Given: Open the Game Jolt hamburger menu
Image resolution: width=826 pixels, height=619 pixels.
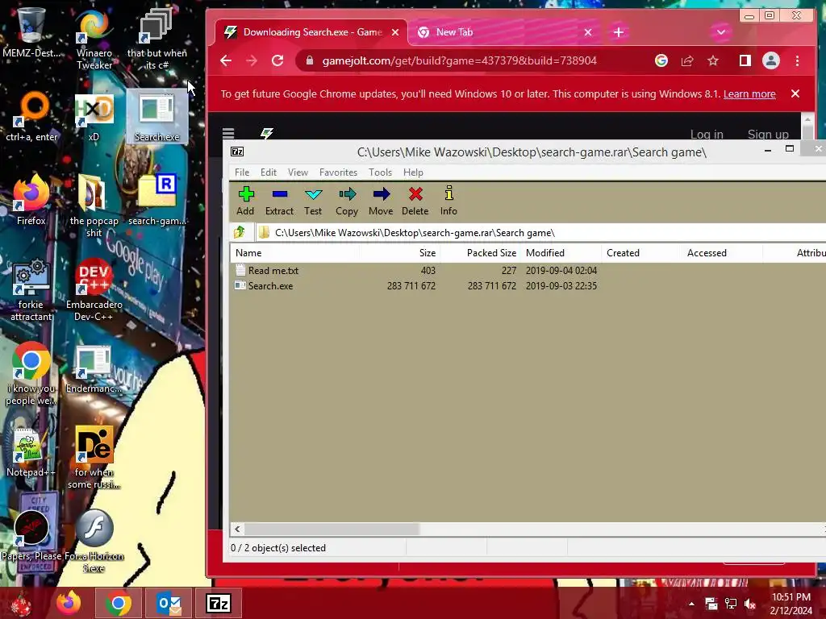Looking at the screenshot, I should coord(228,133).
